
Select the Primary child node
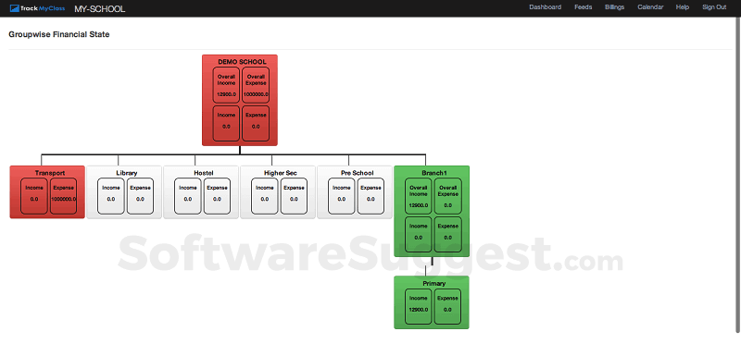(x=432, y=302)
